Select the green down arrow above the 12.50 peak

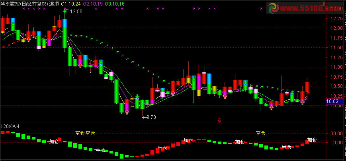pos(65,10)
